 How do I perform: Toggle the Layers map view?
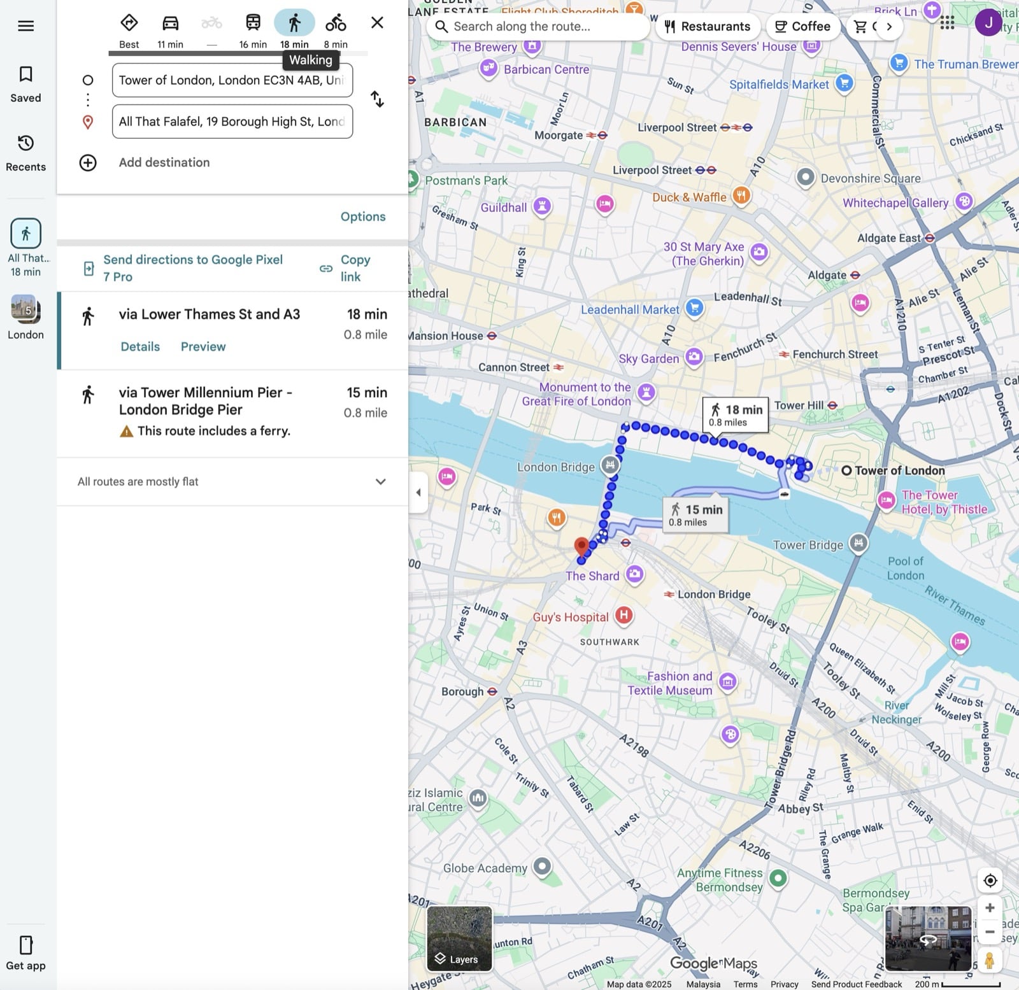pos(459,938)
